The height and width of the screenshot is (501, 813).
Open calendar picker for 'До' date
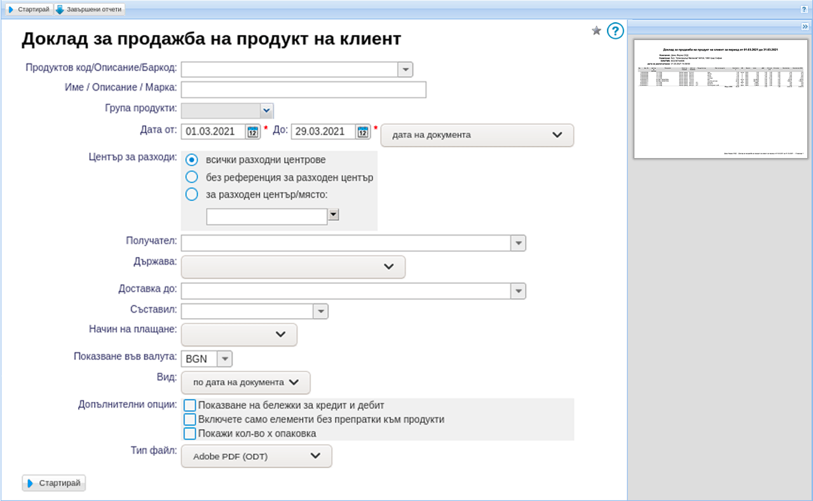pyautogui.click(x=363, y=132)
